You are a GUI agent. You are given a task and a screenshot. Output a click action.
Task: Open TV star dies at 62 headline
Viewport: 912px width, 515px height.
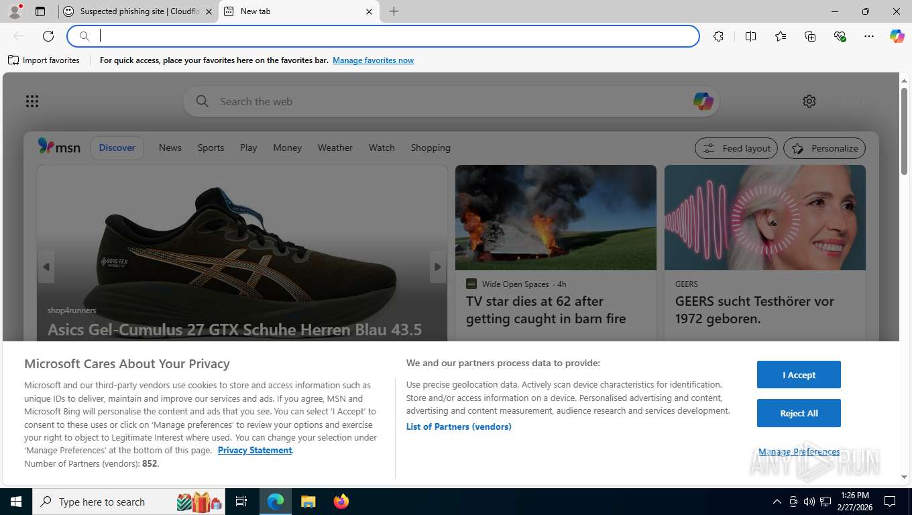(x=546, y=310)
